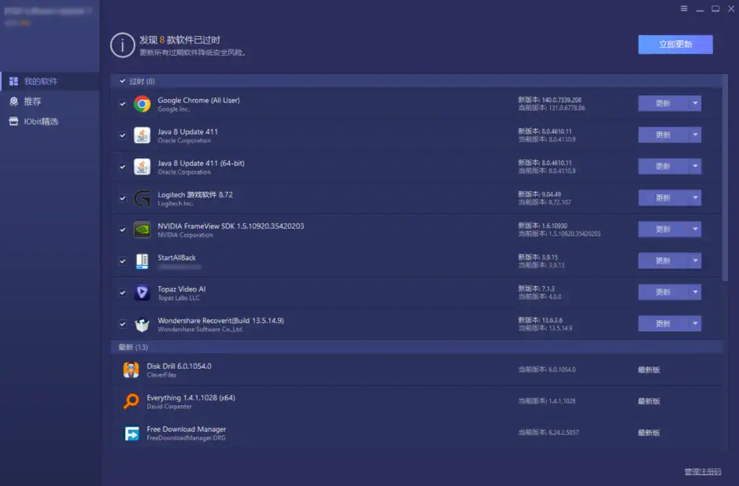739x486 pixels.
Task: Click the Java 8 Update 411 (64-bit) icon
Action: pyautogui.click(x=142, y=166)
